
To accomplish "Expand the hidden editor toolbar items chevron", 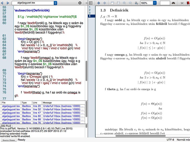I will [x=86, y=3].
